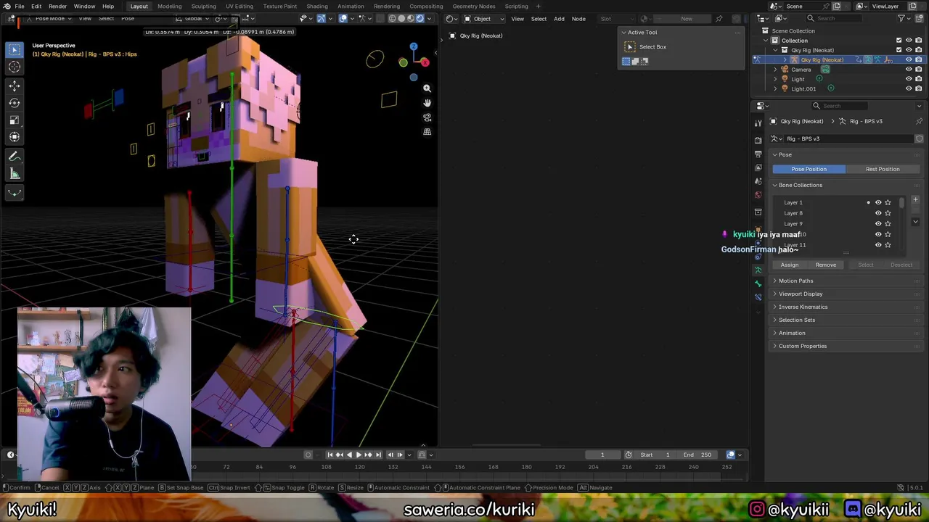Viewport: 929px width, 522px height.
Task: Open the Tool properties tab in the sidebar
Action: (x=758, y=123)
